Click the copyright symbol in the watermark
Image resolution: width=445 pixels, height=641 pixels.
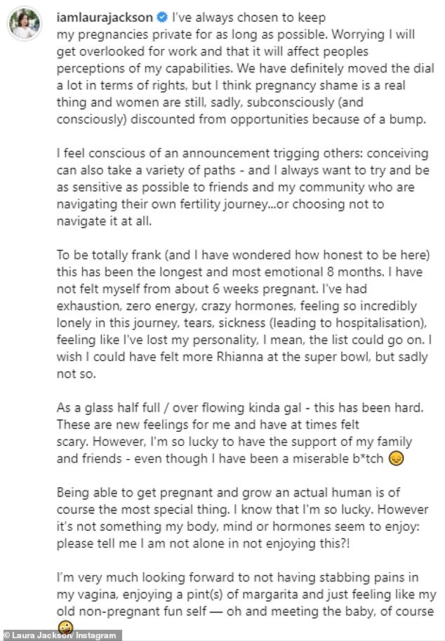pyautogui.click(x=6, y=635)
